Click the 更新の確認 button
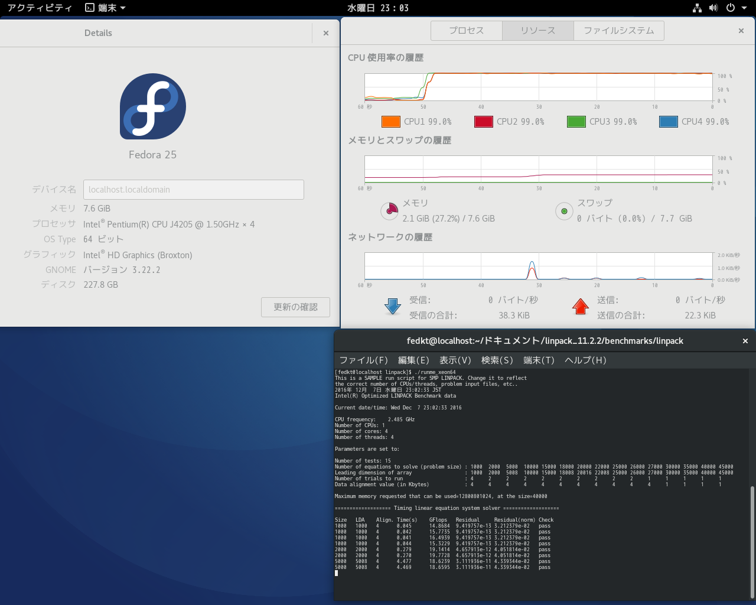 [x=295, y=307]
